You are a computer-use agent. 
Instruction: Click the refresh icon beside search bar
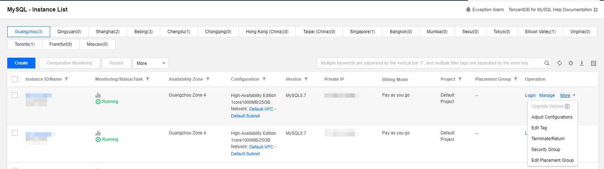coord(560,63)
